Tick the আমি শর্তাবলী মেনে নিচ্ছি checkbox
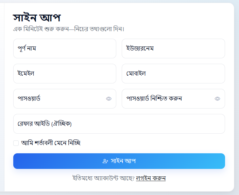Image resolution: width=239 pixels, height=195 pixels. [x=16, y=143]
